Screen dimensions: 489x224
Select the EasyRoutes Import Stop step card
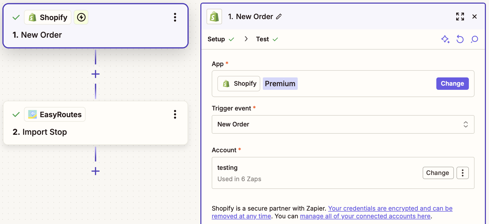pos(96,132)
